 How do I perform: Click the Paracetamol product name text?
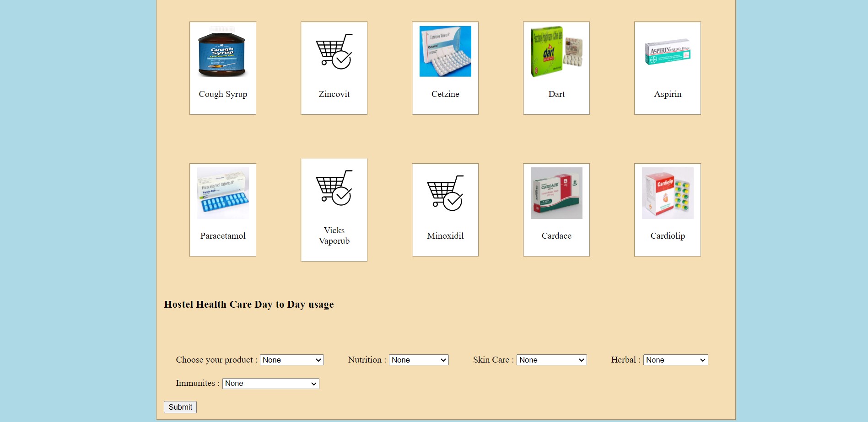pyautogui.click(x=223, y=236)
